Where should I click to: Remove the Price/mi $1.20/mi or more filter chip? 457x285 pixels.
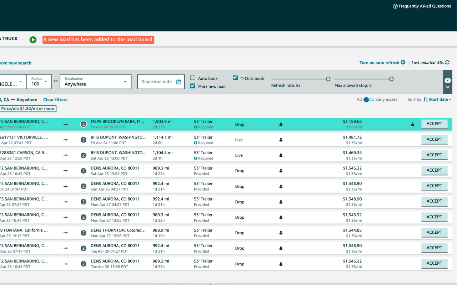(28, 109)
